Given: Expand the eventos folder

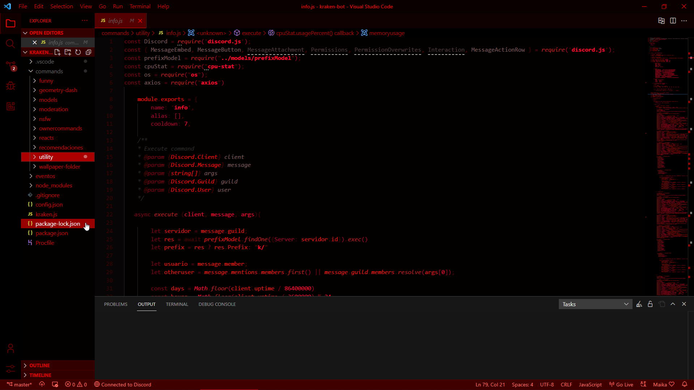Looking at the screenshot, I should (45, 176).
